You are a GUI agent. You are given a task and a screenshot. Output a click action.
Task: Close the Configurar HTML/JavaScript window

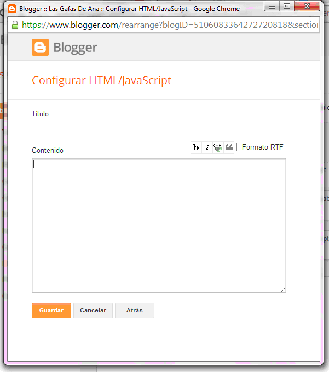tap(307, 7)
